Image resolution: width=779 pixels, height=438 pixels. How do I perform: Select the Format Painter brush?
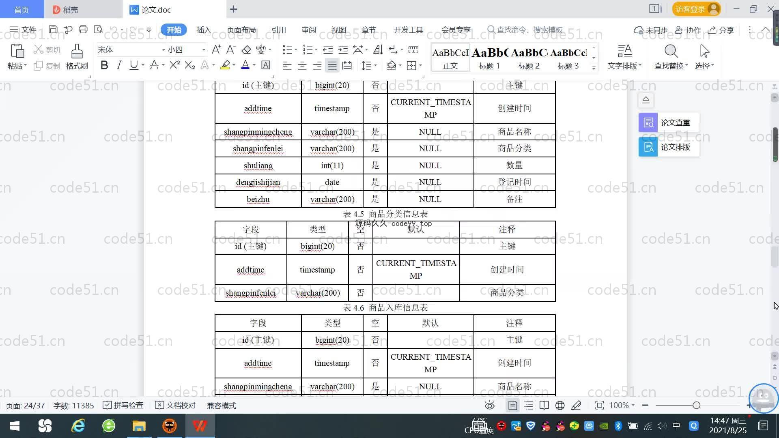[x=77, y=52]
